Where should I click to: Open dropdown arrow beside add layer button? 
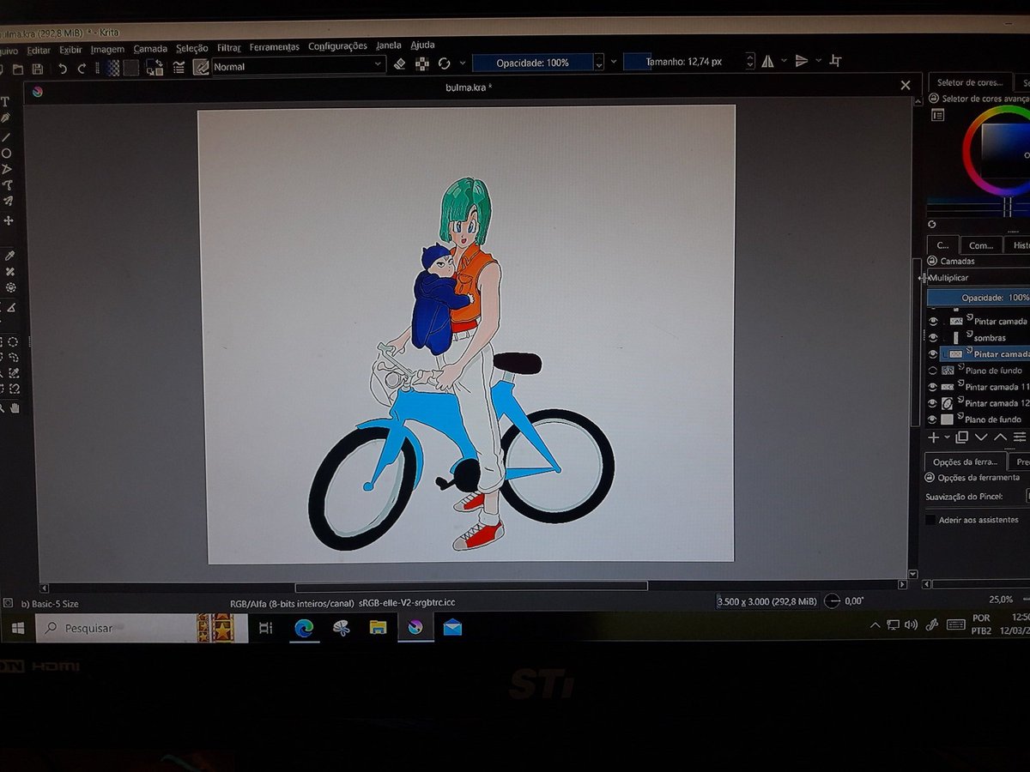coord(947,437)
